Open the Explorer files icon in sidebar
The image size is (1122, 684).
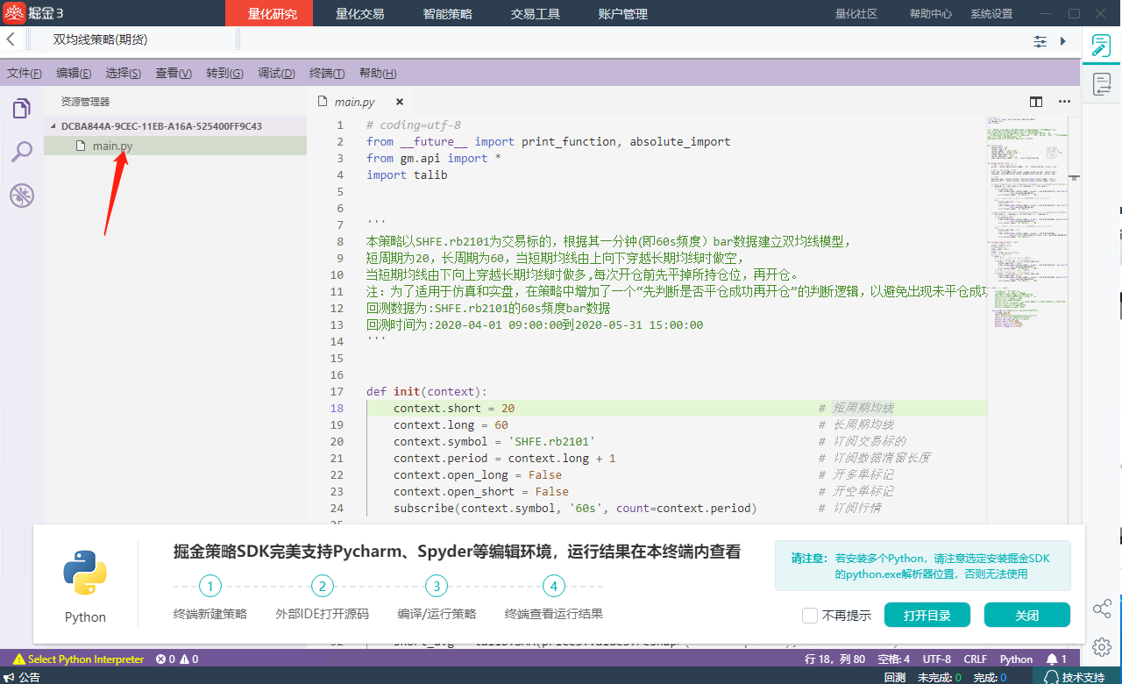click(x=21, y=109)
